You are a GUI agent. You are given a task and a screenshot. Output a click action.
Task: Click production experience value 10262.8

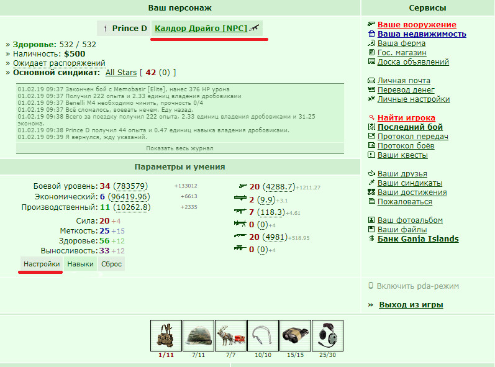(x=132, y=207)
